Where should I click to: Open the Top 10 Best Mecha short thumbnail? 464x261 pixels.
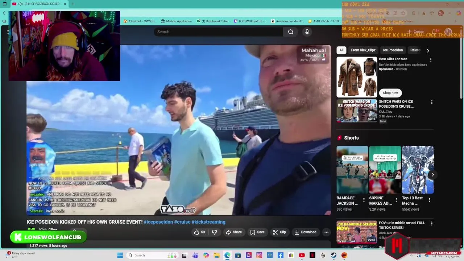coord(418,170)
